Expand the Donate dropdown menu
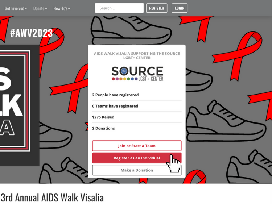 (40, 8)
